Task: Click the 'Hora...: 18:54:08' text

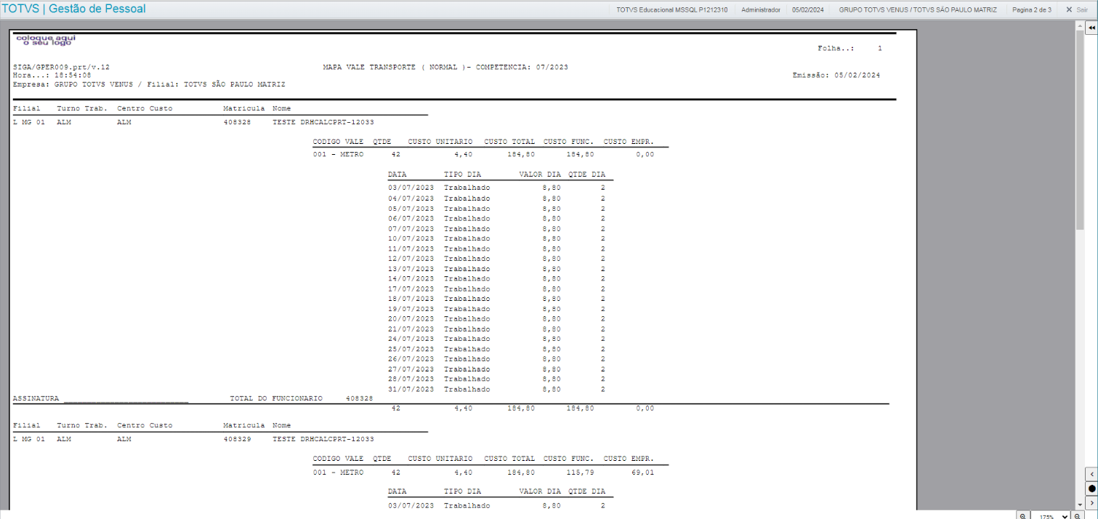Action: coord(52,75)
